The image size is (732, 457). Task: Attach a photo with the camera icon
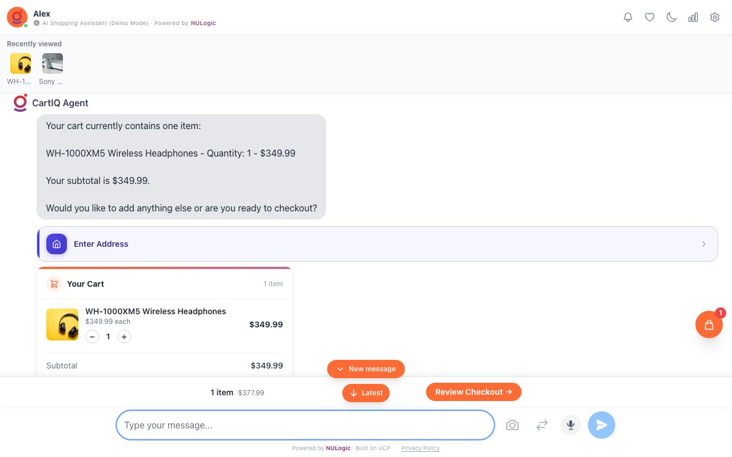512,425
